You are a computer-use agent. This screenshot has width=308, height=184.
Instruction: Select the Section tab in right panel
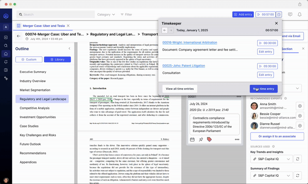(x=287, y=49)
